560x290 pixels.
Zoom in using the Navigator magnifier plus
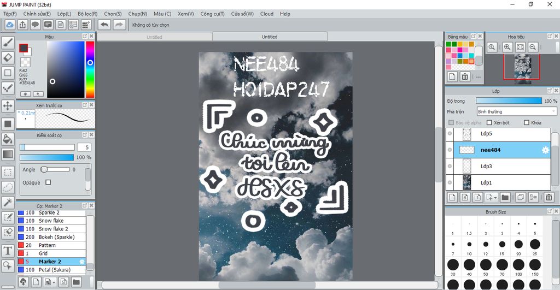click(507, 47)
